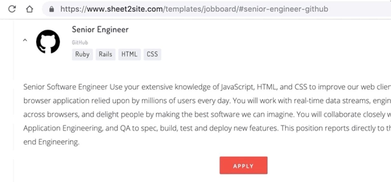Go to the browser home page icon
391x182 pixels.
click(30, 9)
